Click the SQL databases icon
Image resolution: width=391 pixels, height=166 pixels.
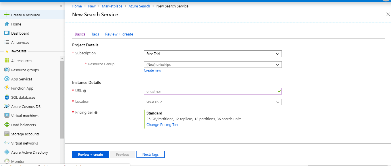tap(7, 97)
